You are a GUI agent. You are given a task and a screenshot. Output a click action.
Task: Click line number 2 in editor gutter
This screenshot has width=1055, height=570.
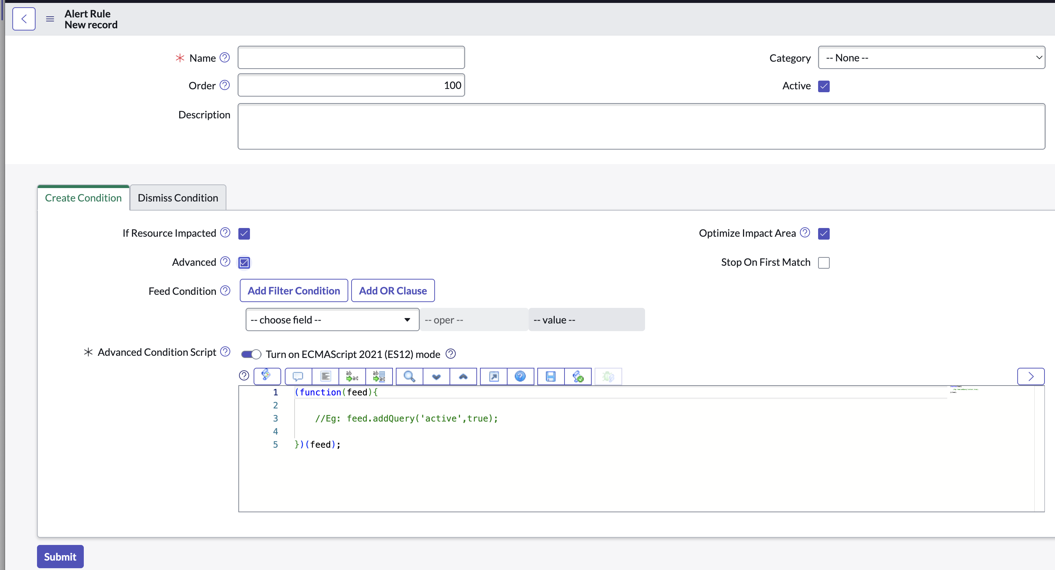(276, 405)
